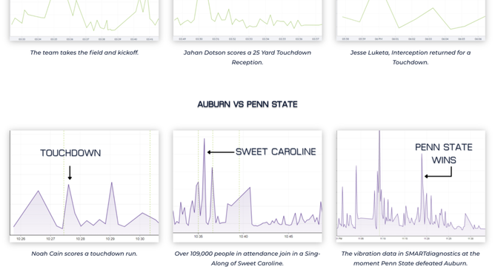Click the SWEET CAROLINE chart thumbnail
Viewport: 495px width, 278px height.
247,186
